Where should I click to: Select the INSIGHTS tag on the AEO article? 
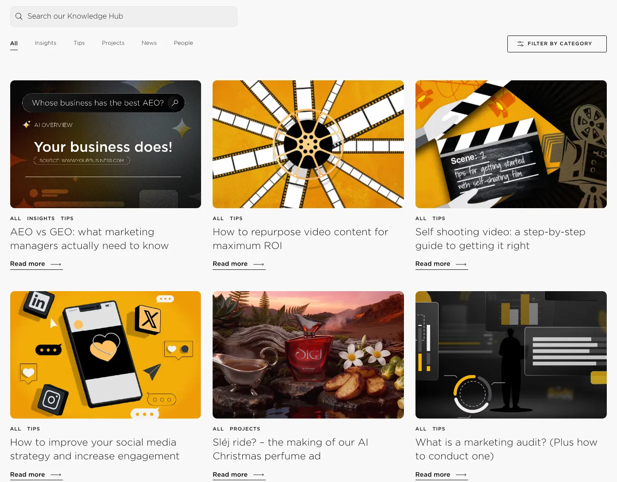[41, 218]
